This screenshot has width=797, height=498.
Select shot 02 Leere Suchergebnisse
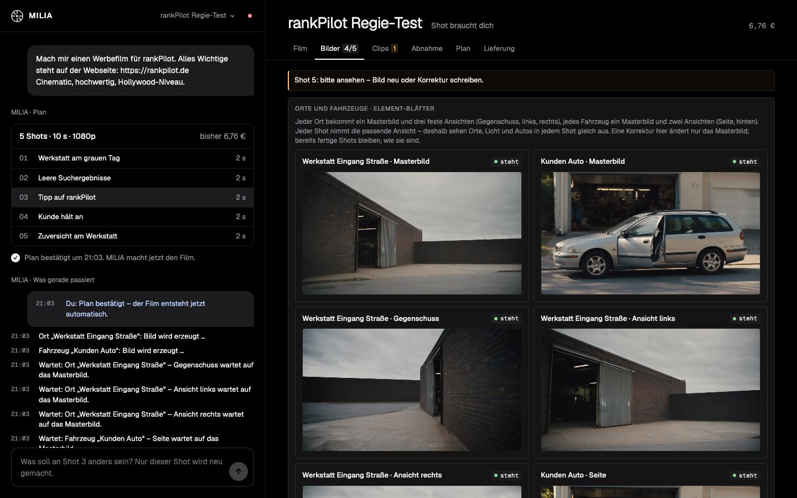pyautogui.click(x=132, y=178)
